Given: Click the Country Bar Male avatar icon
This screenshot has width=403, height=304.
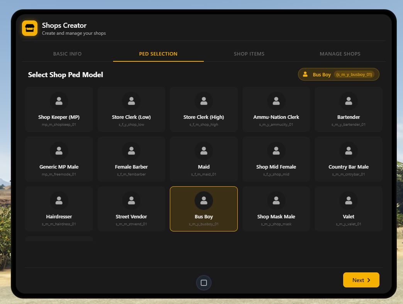Looking at the screenshot, I should pos(349,151).
